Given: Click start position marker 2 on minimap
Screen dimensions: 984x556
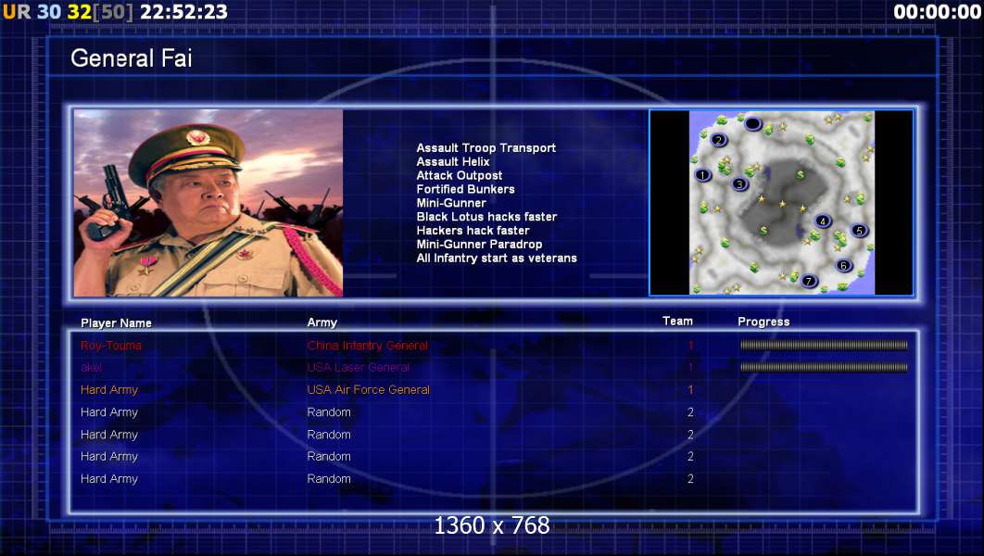Looking at the screenshot, I should point(719,140).
